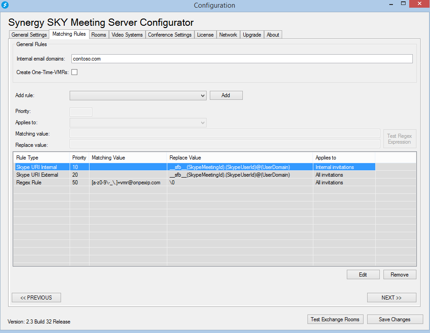The height and width of the screenshot is (333, 430).
Task: Open the Rooms tab
Action: (99, 35)
